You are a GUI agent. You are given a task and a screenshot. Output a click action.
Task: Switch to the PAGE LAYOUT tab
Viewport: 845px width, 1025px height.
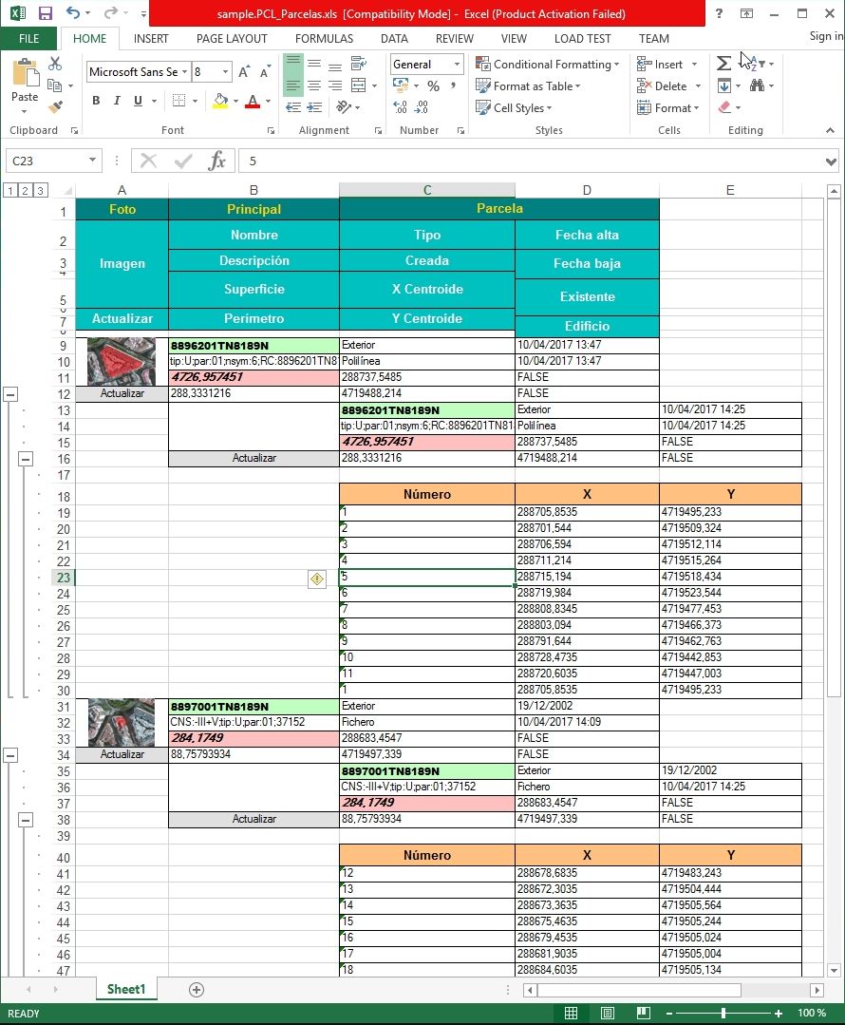click(232, 39)
